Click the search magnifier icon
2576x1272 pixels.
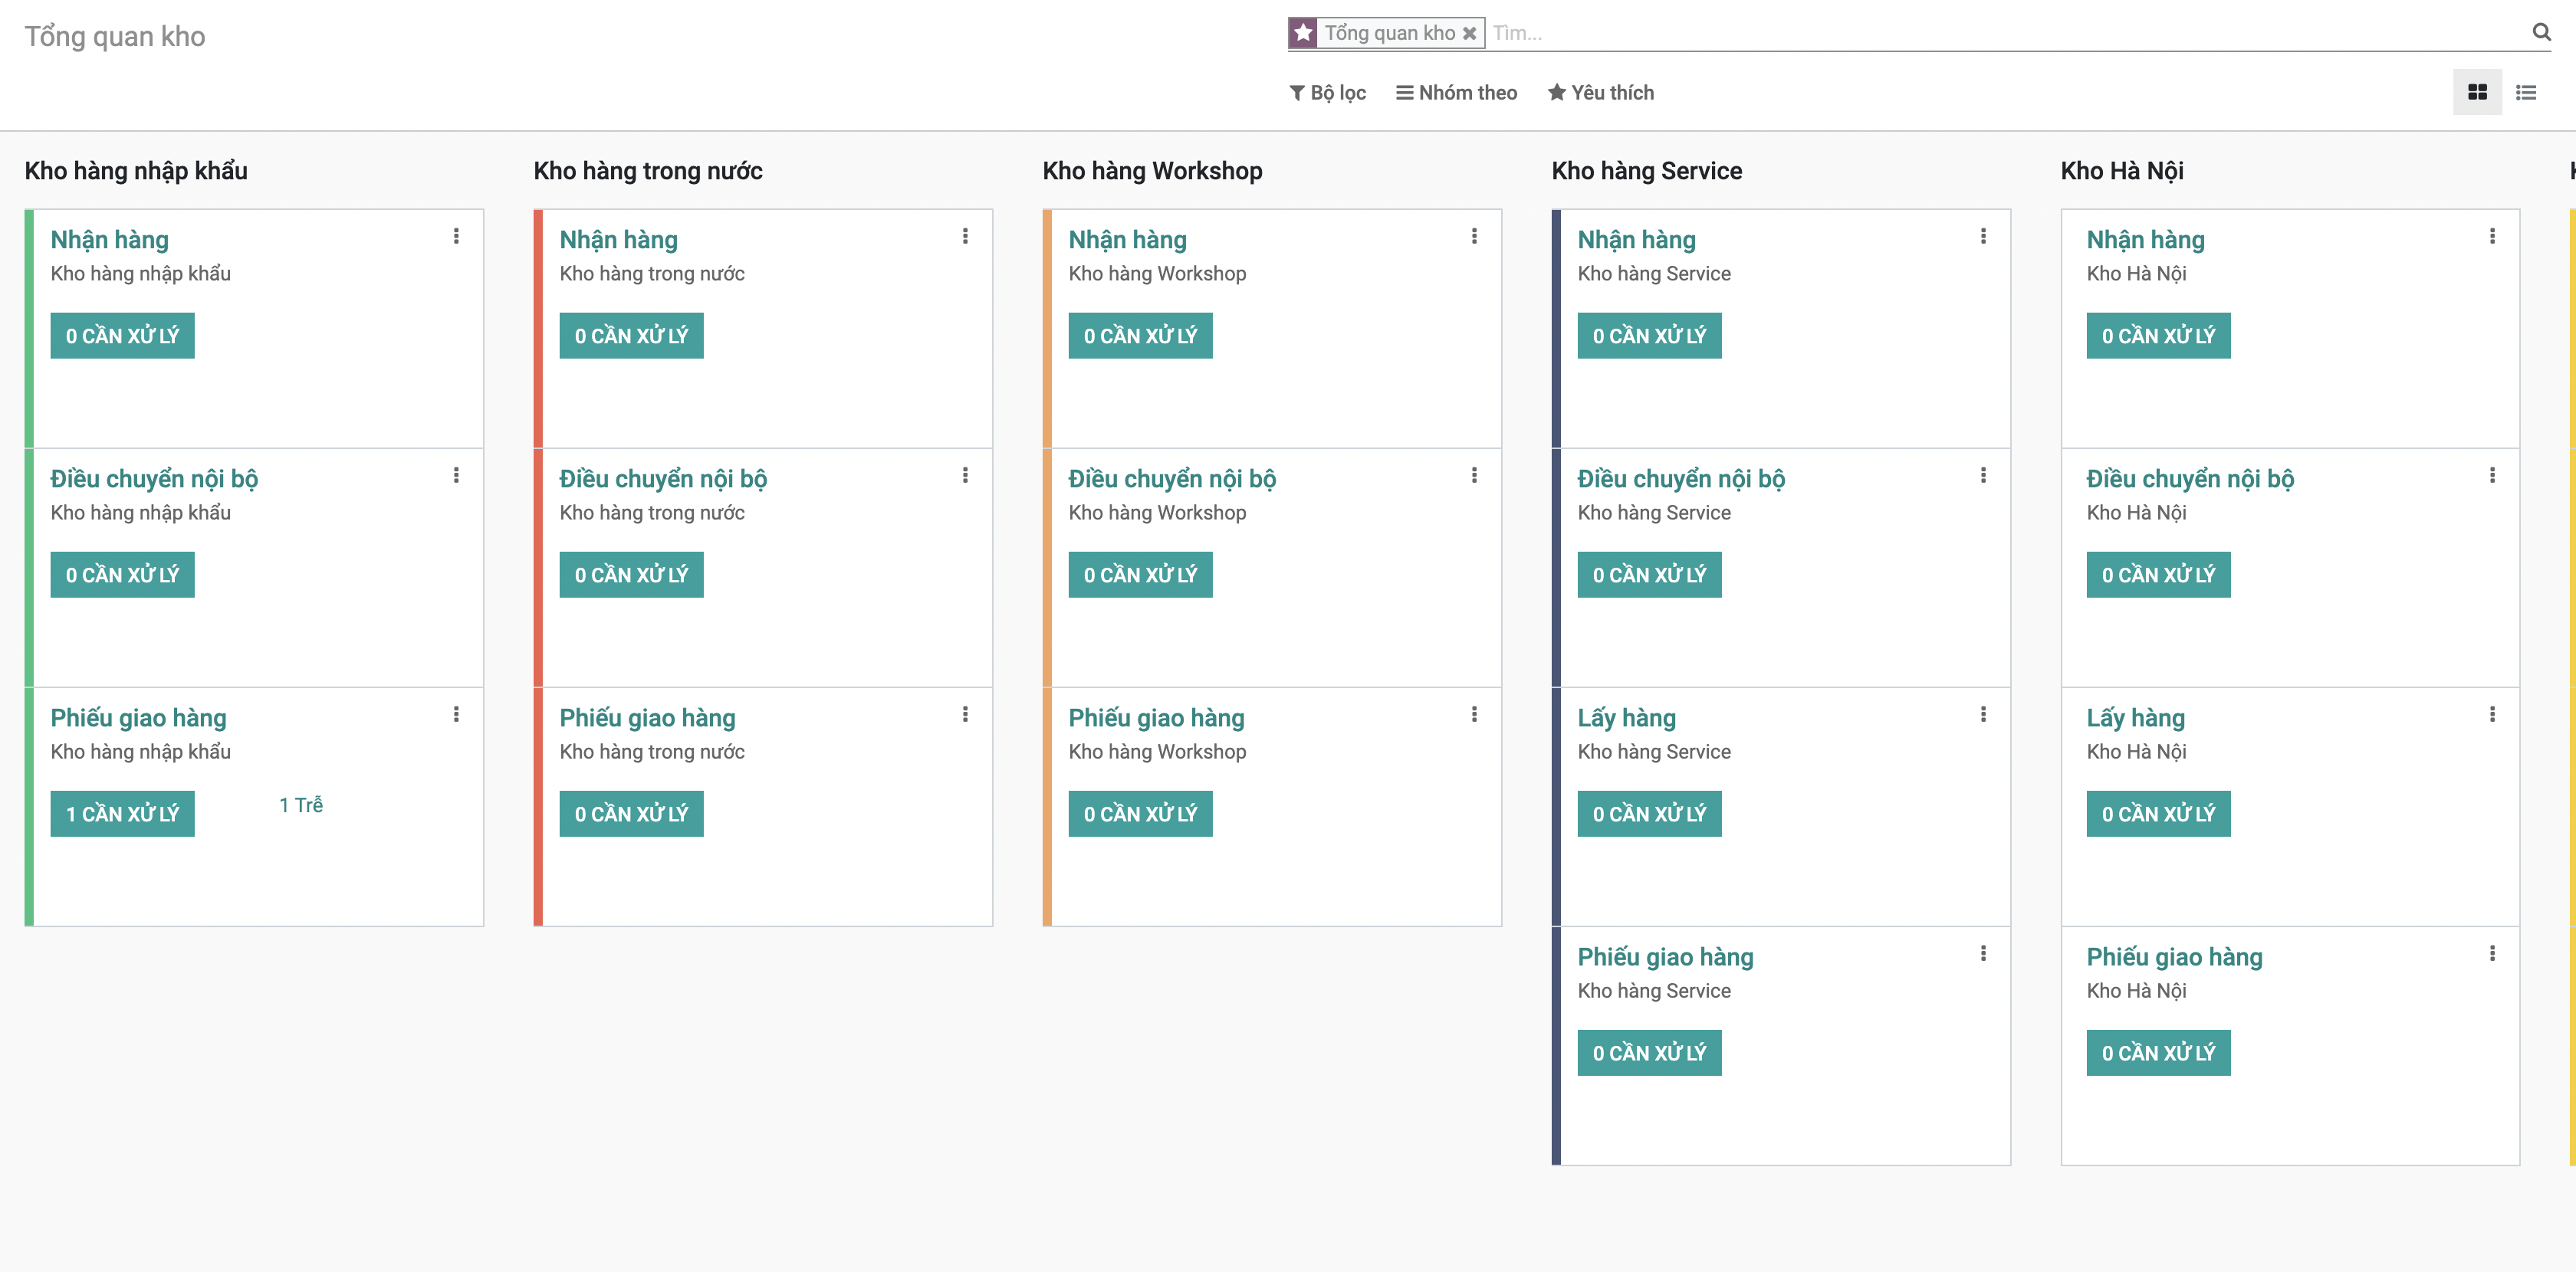[x=2541, y=32]
